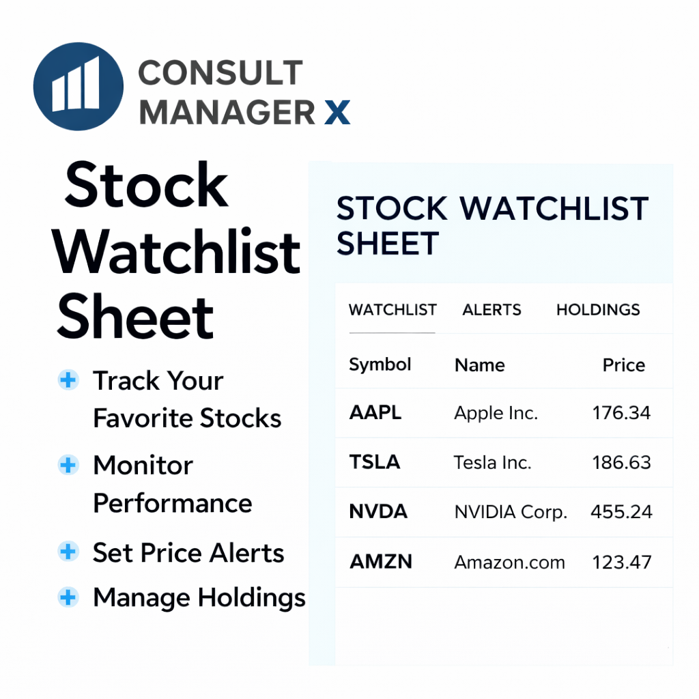Click plus icon beside Manage Holdings

tap(68, 598)
